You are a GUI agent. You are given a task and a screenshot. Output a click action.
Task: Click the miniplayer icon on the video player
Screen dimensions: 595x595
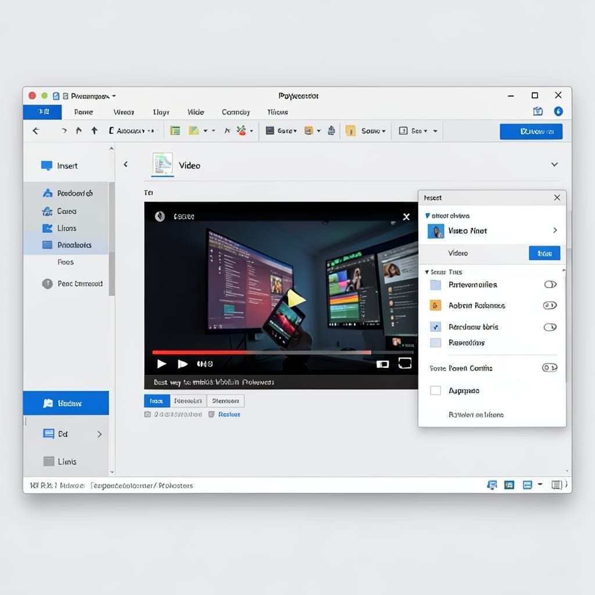(382, 364)
